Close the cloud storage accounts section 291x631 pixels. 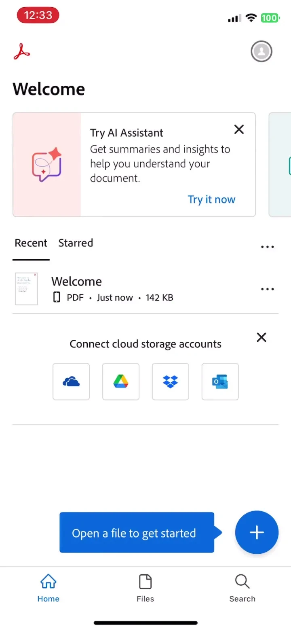261,337
